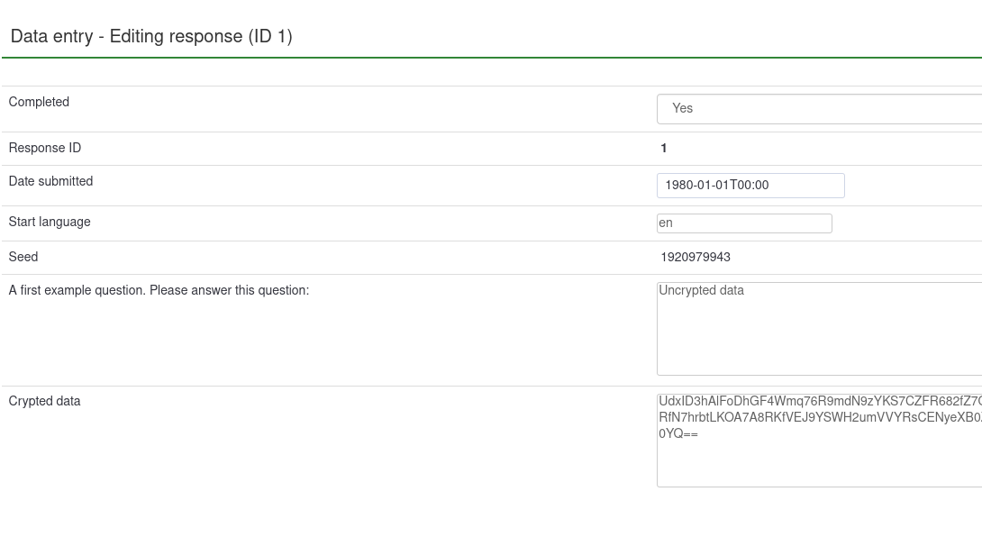The image size is (982, 537).
Task: Click the Seed row label
Action: point(23,258)
